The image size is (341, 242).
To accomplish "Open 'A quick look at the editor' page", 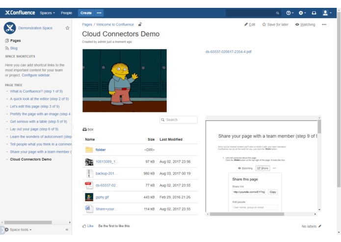I will [x=39, y=99].
